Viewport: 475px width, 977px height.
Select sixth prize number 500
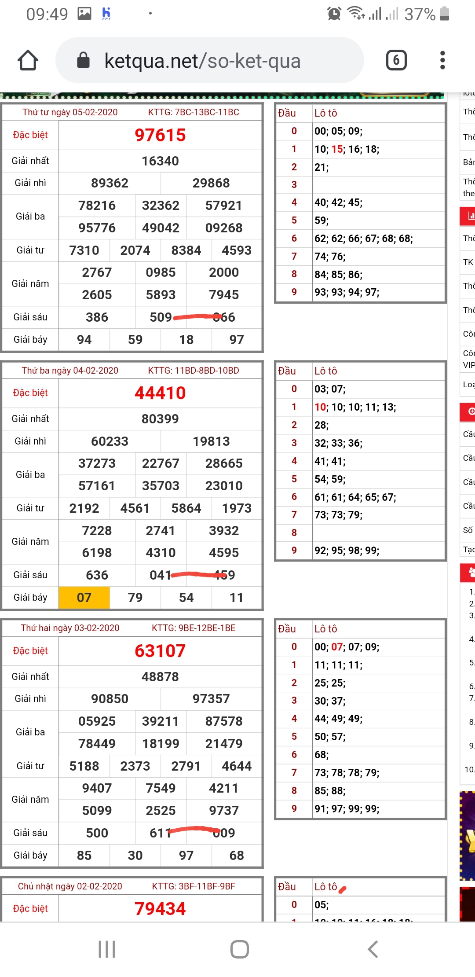point(97,833)
